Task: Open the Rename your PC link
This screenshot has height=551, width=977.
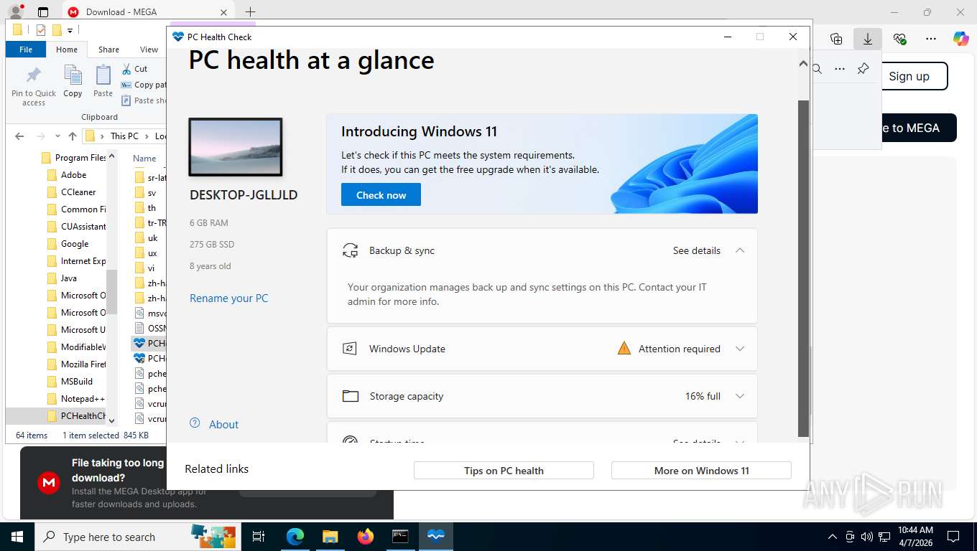Action: (x=228, y=298)
